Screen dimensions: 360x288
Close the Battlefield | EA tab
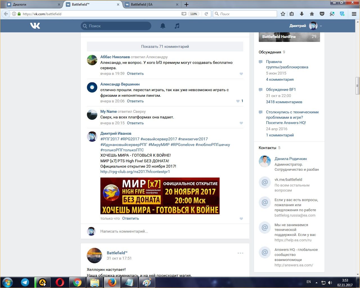coord(177,4)
